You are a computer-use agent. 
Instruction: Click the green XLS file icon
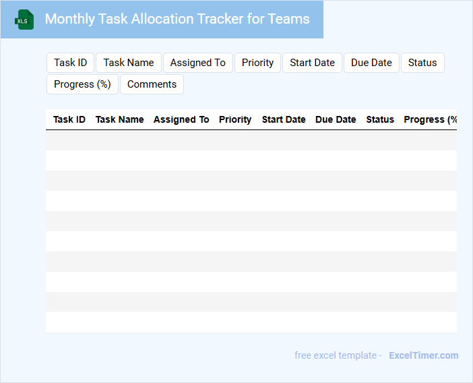click(24, 20)
